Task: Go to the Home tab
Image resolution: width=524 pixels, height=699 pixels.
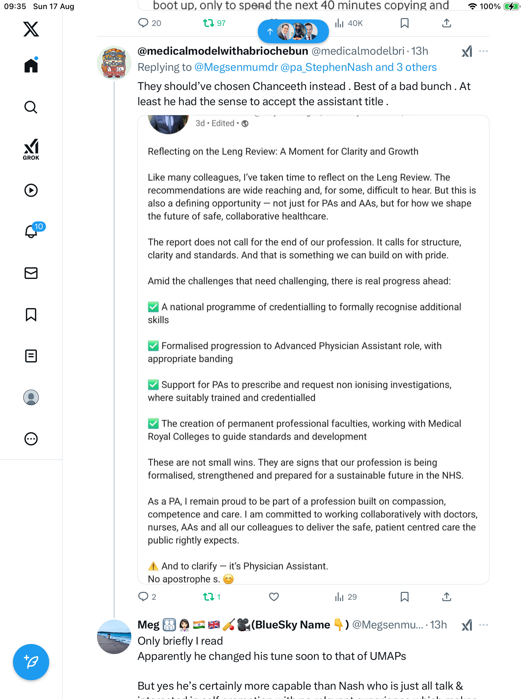Action: coord(31,66)
